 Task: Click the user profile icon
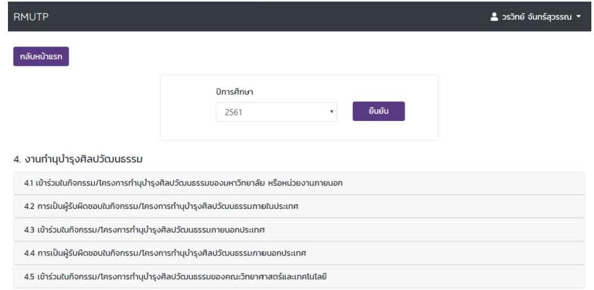click(x=493, y=17)
